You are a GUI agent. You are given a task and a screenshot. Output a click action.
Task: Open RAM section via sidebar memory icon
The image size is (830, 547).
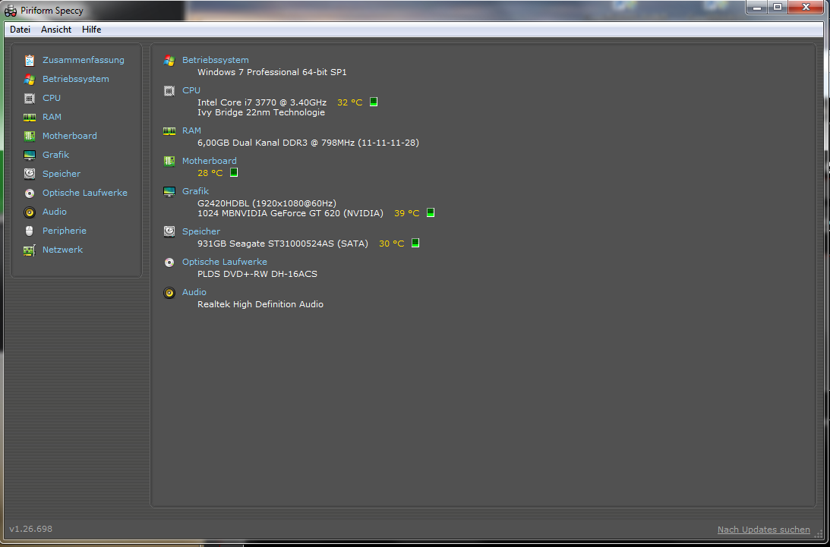(30, 117)
